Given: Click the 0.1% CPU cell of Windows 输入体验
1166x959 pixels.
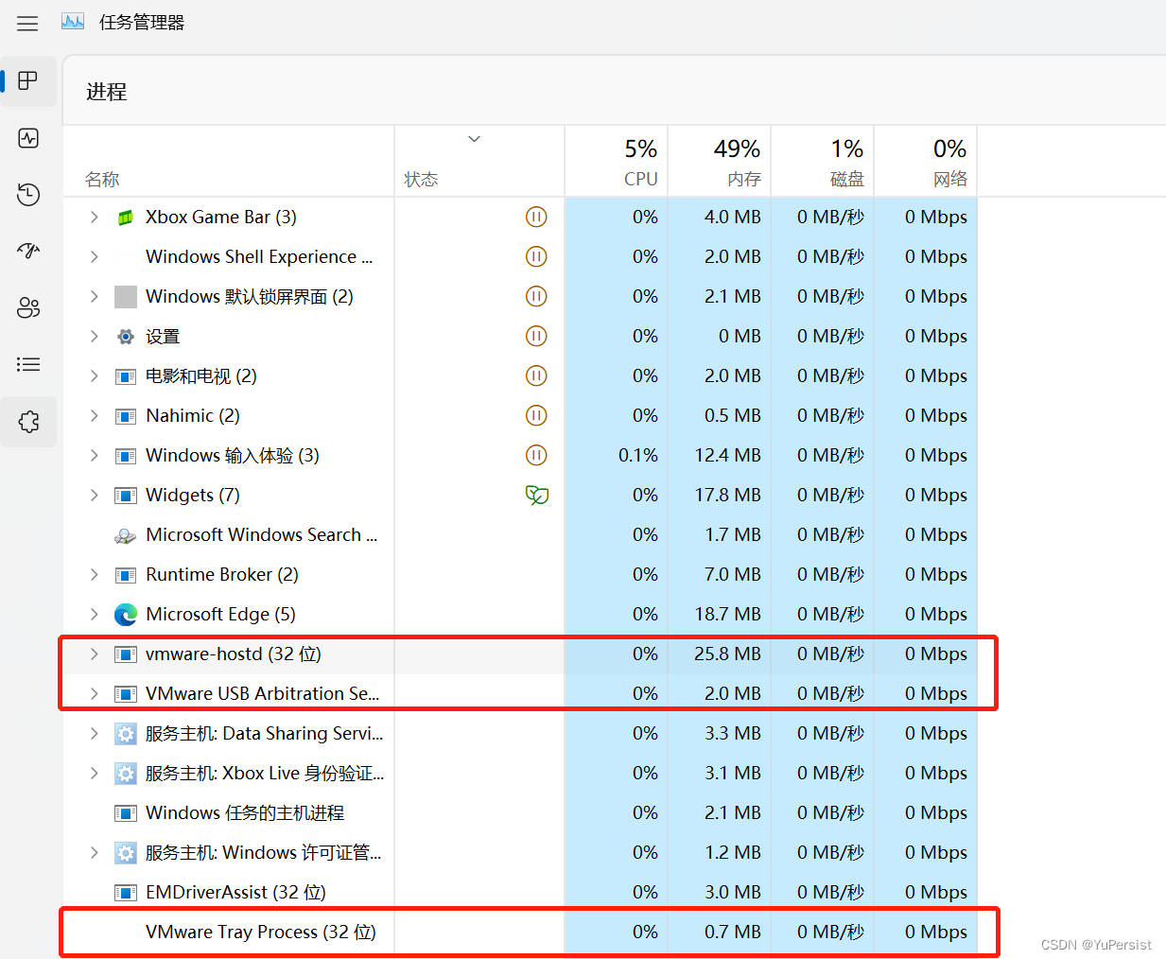Looking at the screenshot, I should [x=617, y=455].
